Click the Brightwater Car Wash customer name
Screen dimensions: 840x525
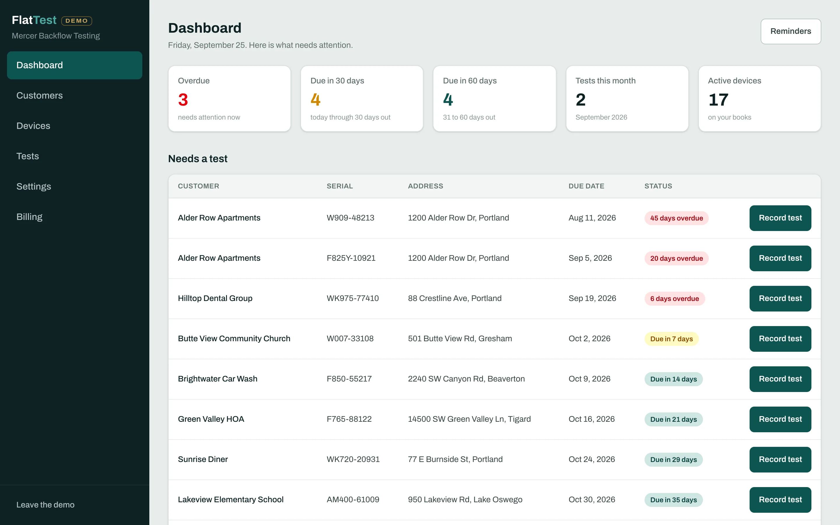click(218, 379)
